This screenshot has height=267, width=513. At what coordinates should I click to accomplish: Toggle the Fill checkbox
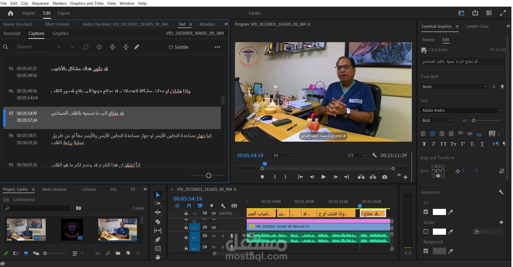pyautogui.click(x=426, y=212)
